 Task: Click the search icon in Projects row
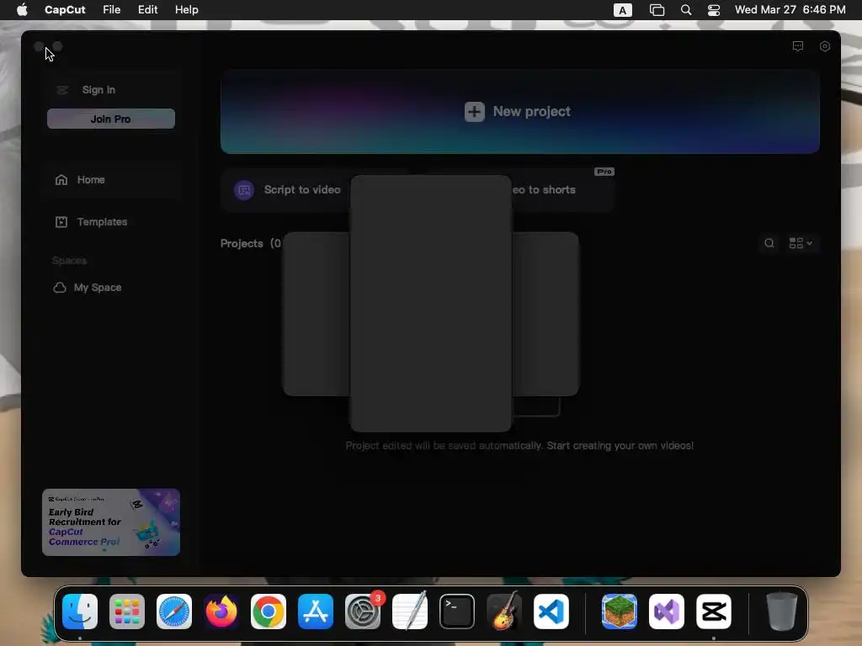(x=769, y=243)
